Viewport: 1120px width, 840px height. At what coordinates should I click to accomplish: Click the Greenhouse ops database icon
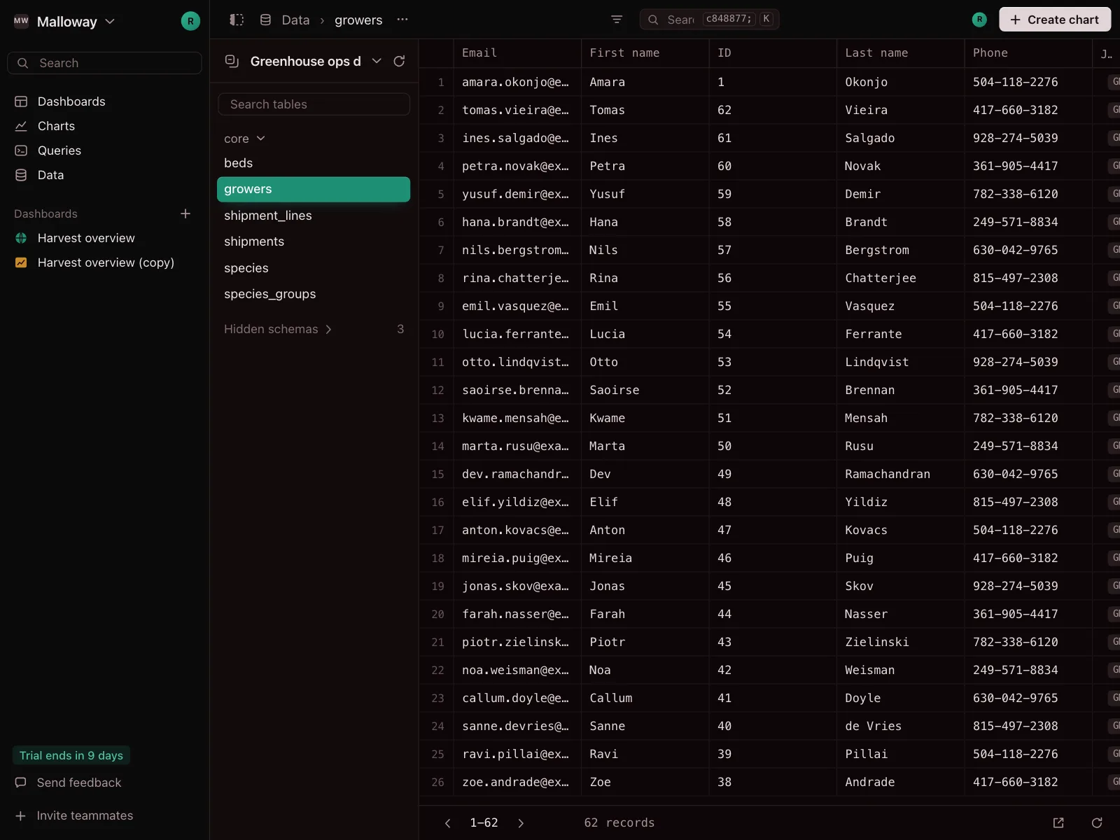232,61
